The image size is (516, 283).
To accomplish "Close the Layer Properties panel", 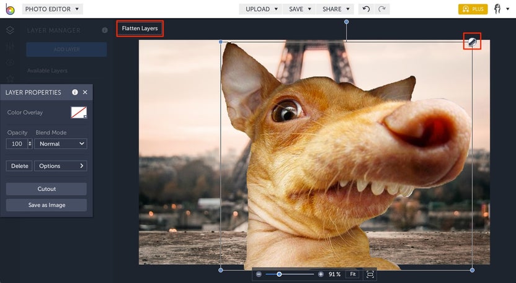I will click(85, 92).
